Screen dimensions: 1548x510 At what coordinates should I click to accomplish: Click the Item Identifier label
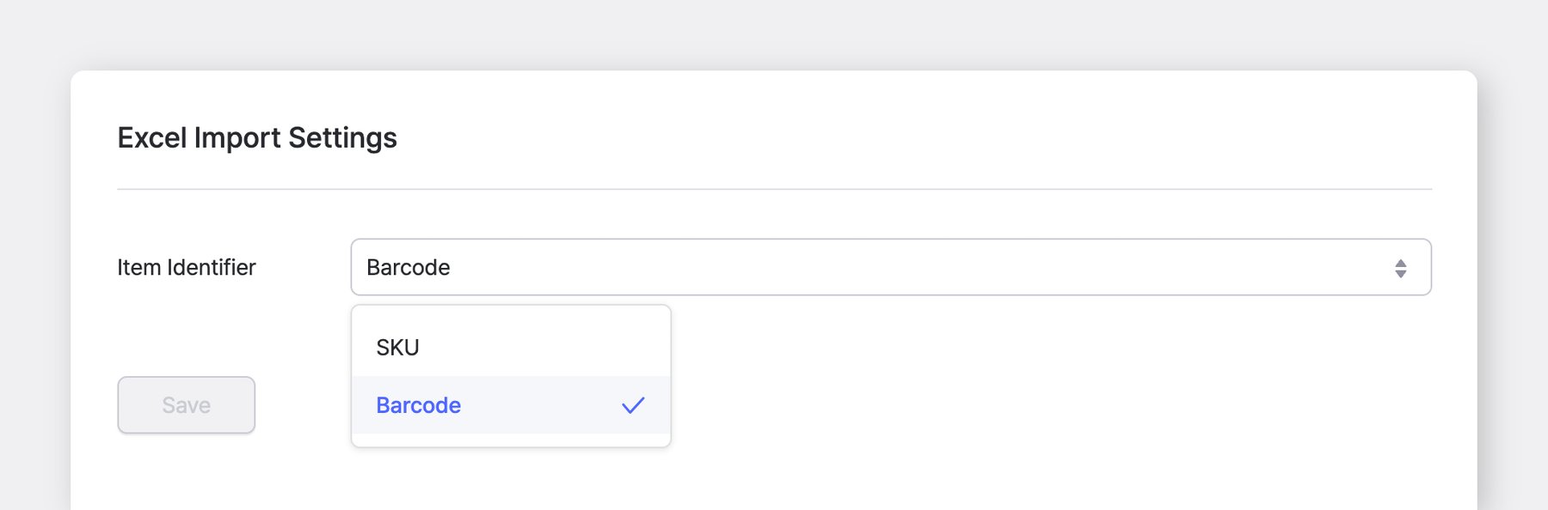(187, 268)
